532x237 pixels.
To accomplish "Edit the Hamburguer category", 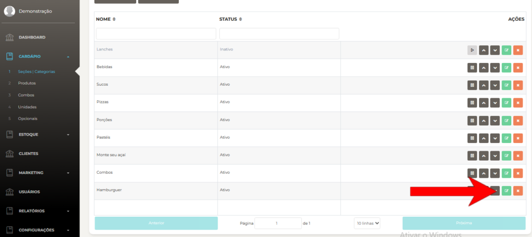I will point(506,191).
